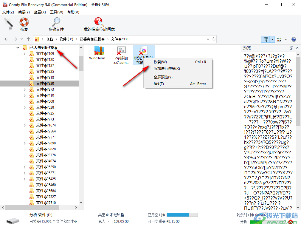
Task: Open the filter options dropdown arrow
Action: [x=272, y=39]
